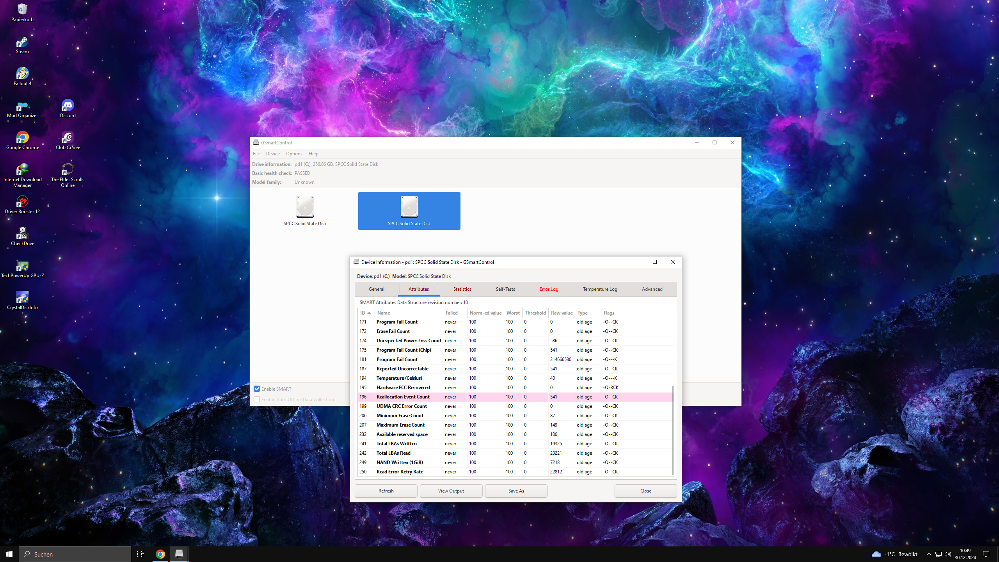Open the Device menu
The image size is (999, 562).
coord(273,154)
